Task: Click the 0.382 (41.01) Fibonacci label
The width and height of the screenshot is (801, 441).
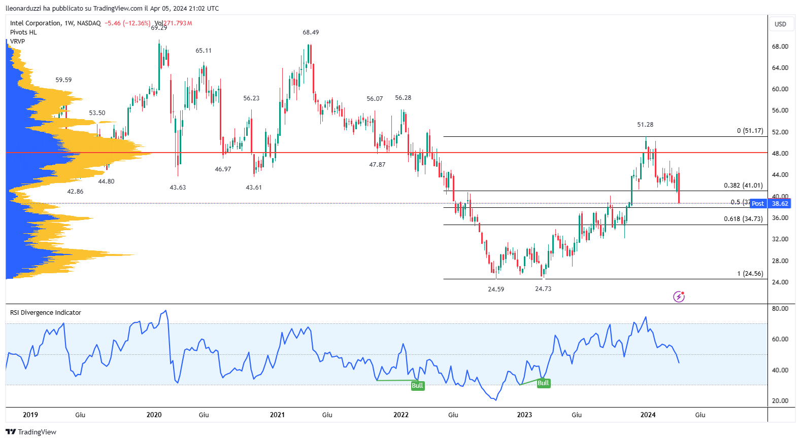Action: pyautogui.click(x=743, y=185)
